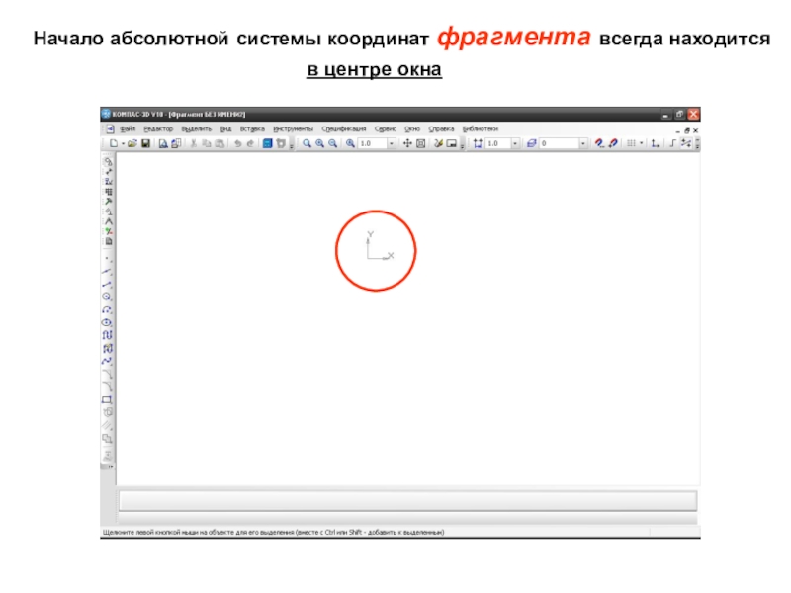Viewport: 791px width, 593px height.
Task: Open the Справка menu
Action: (441, 128)
